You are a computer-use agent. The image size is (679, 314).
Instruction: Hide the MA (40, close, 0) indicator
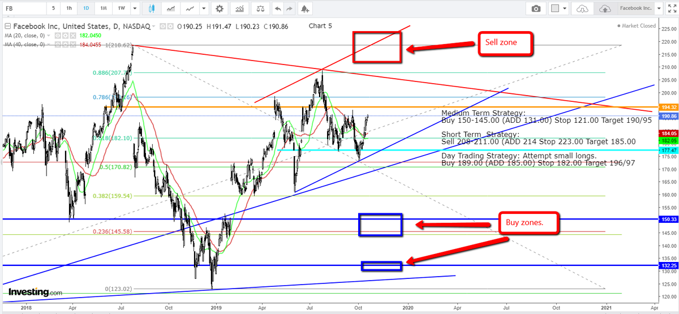(57, 44)
